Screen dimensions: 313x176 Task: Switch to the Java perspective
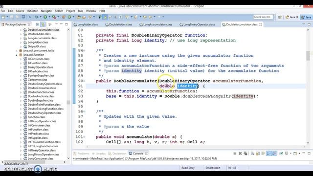tap(307, 17)
